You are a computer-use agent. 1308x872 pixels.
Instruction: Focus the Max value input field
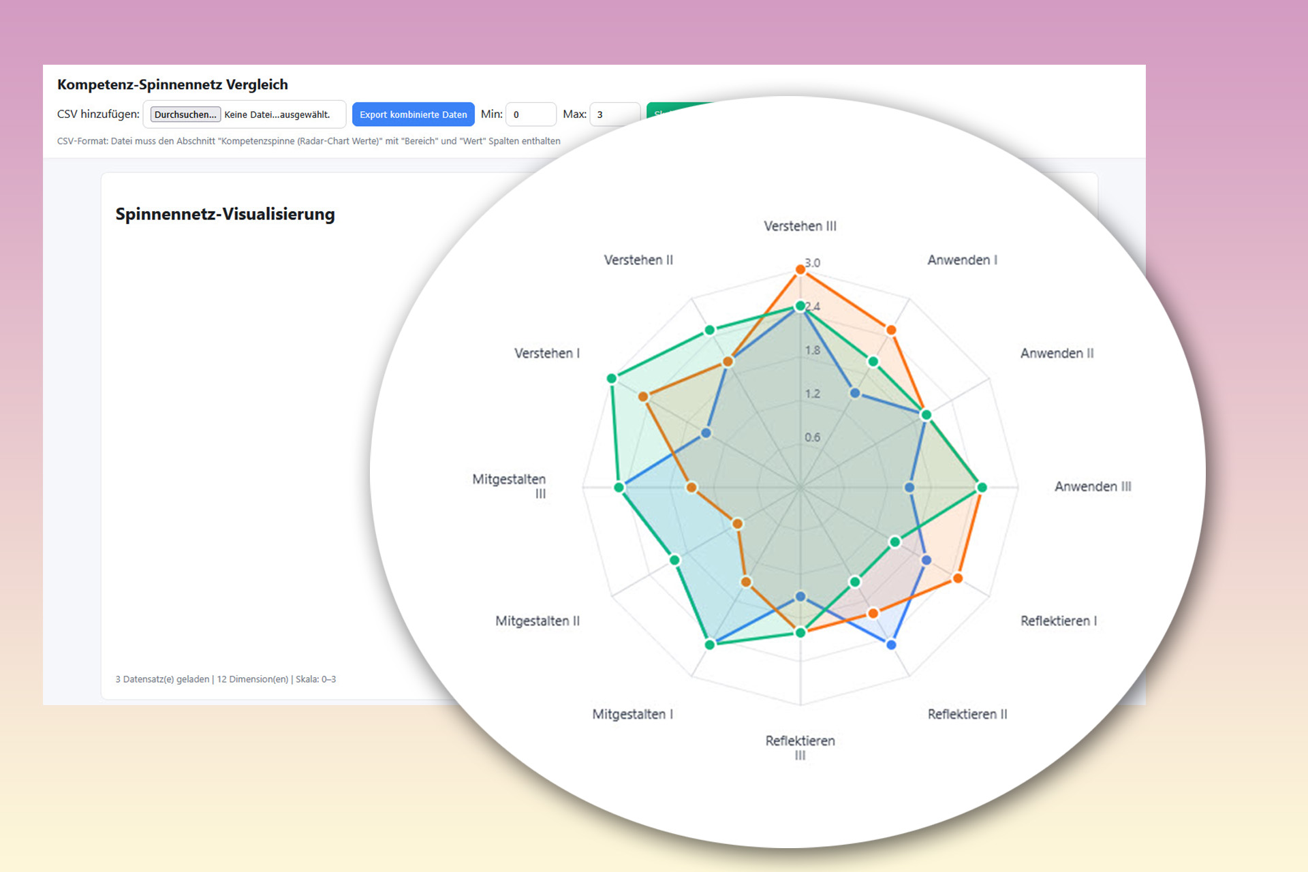coord(614,114)
